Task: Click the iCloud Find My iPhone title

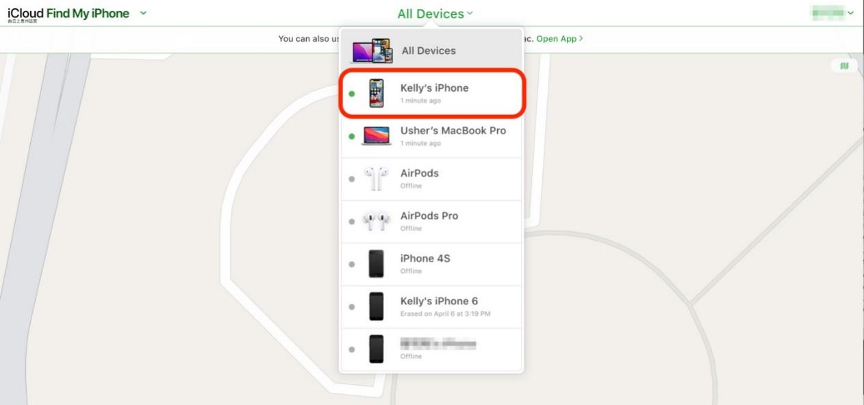Action: (68, 13)
